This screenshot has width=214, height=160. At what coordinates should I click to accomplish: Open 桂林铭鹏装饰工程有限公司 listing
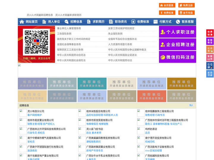tap(159, 111)
